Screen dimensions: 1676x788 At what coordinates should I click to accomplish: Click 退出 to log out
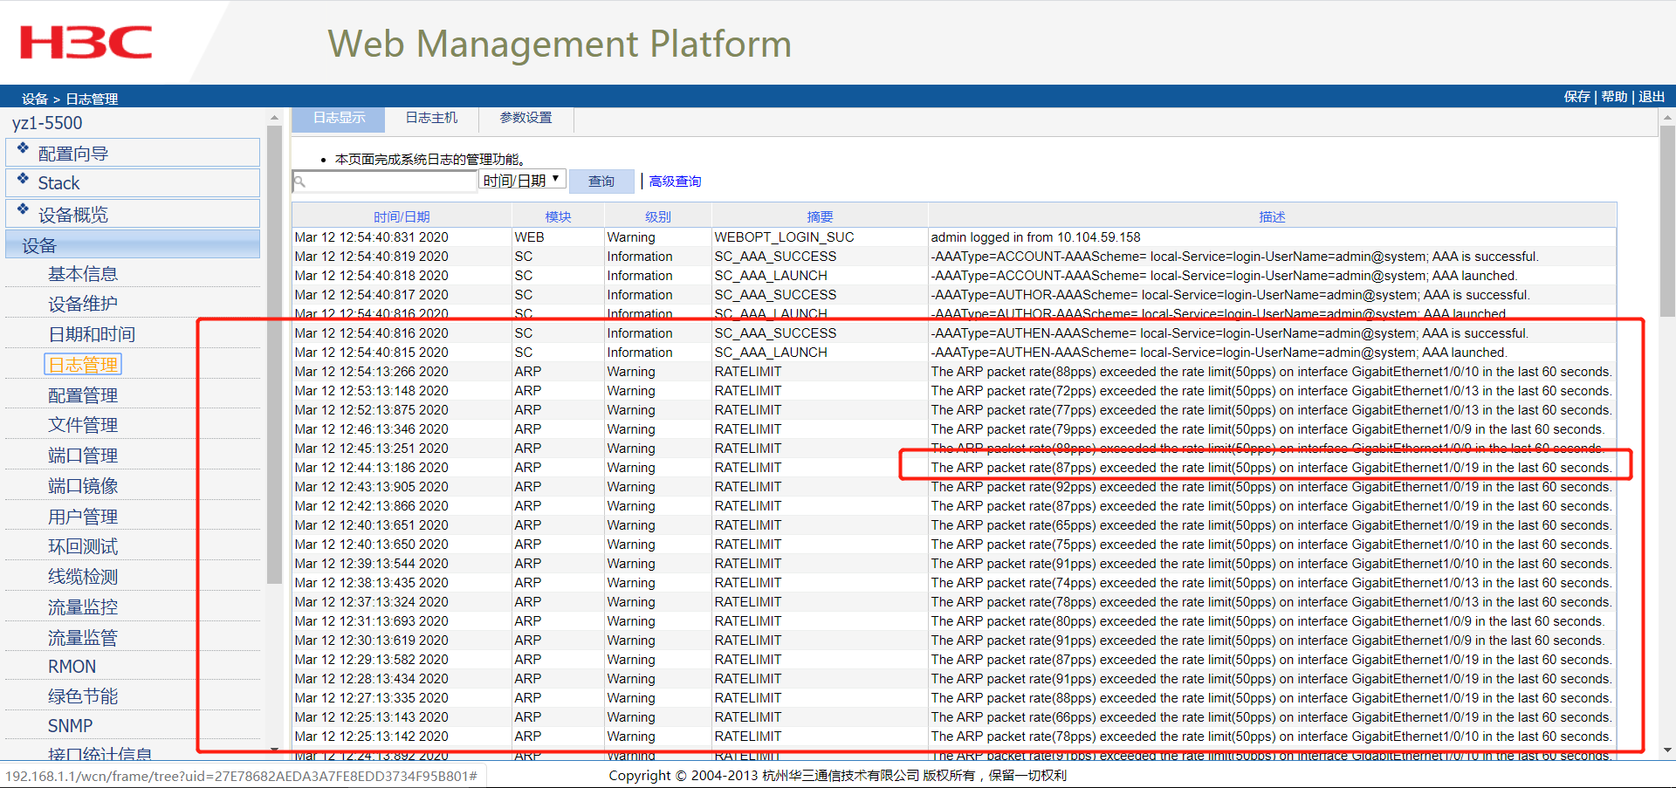coord(1651,97)
